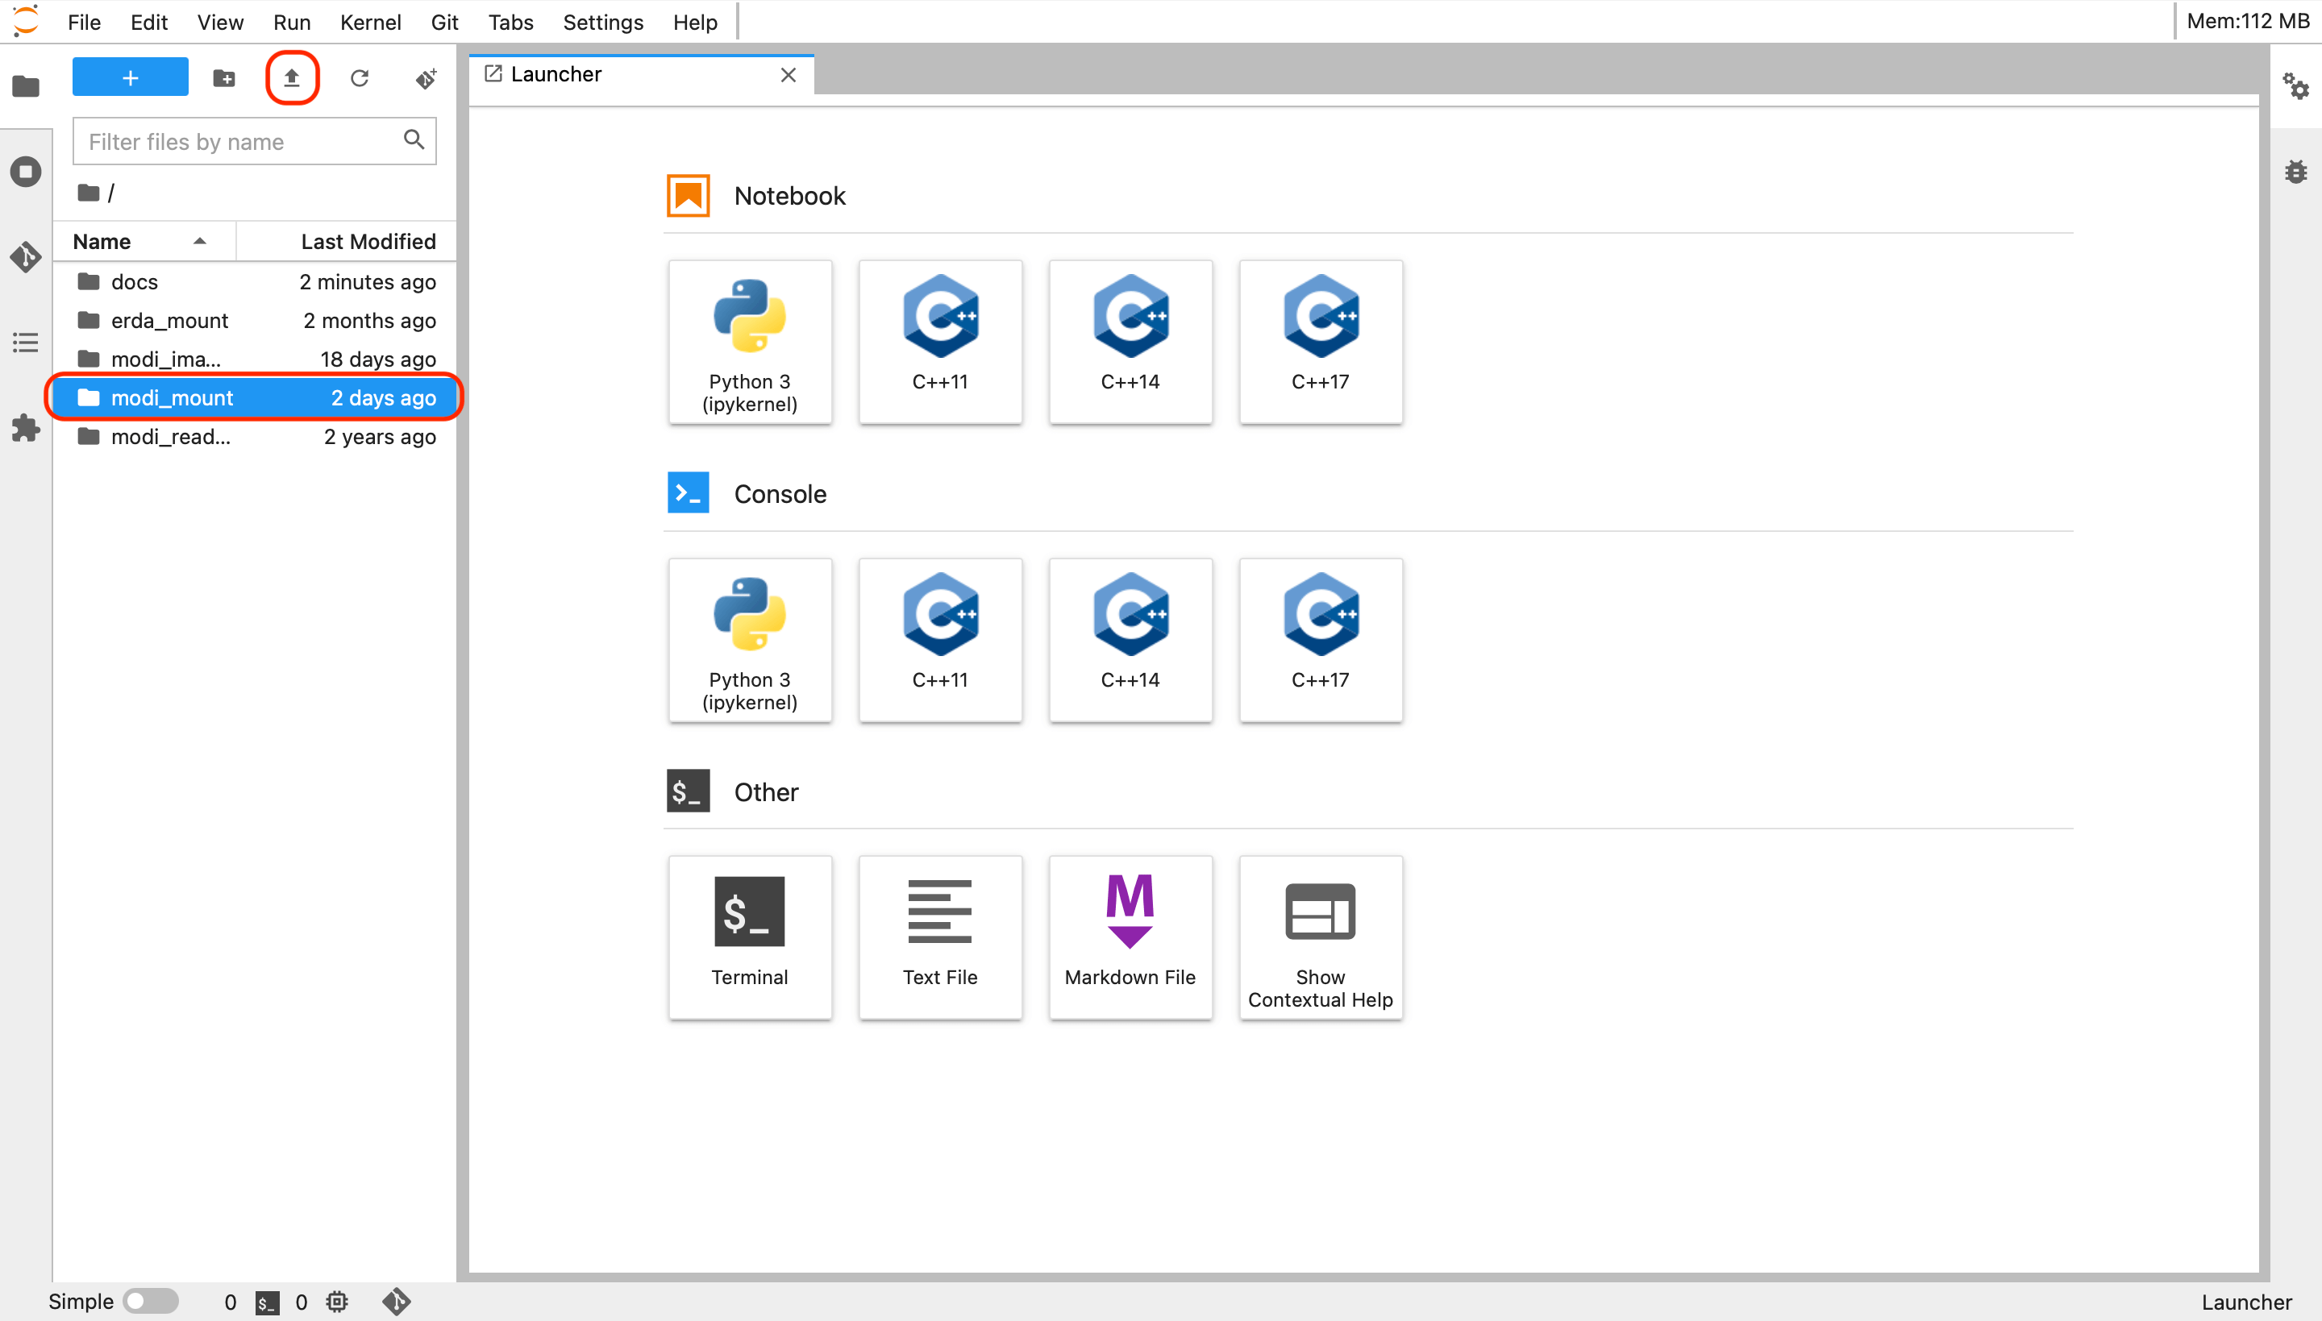Sort files by Last Modified column

[x=368, y=241]
